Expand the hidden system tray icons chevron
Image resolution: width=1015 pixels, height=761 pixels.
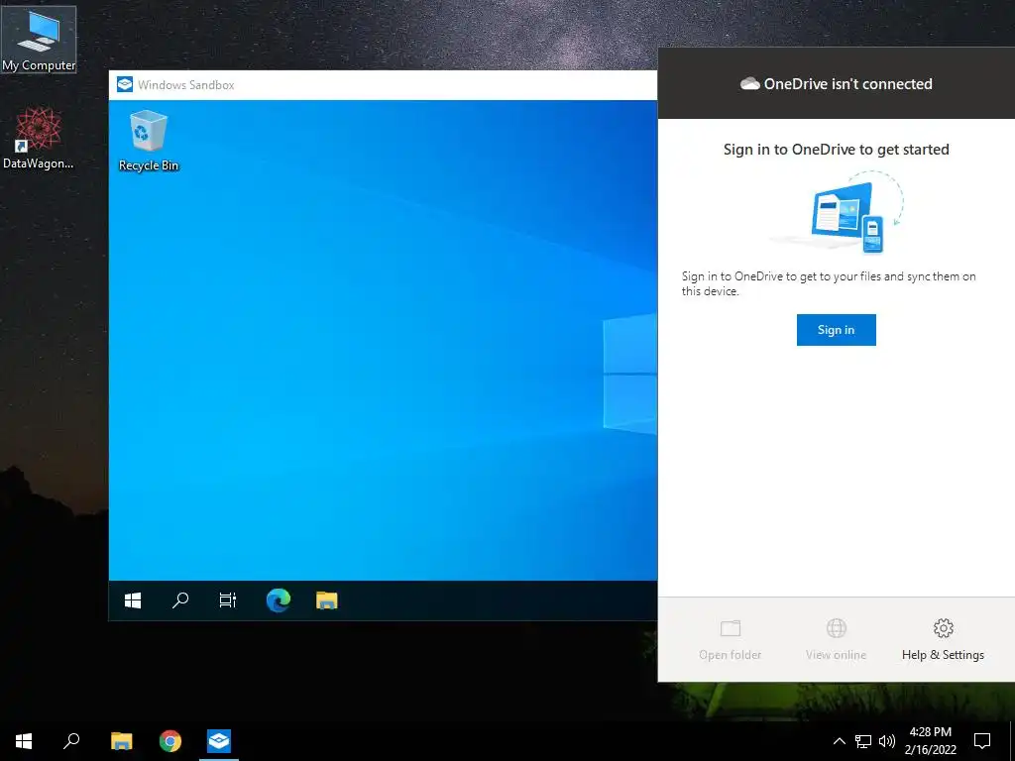(839, 741)
